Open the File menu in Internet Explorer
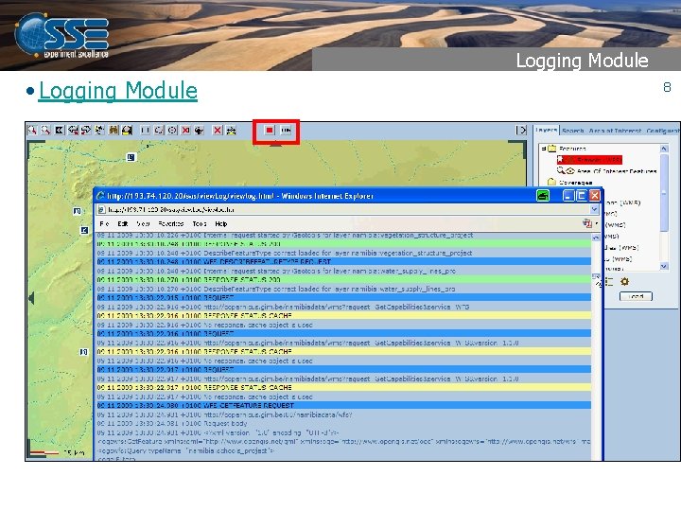This screenshot has height=511, width=681. (x=104, y=223)
